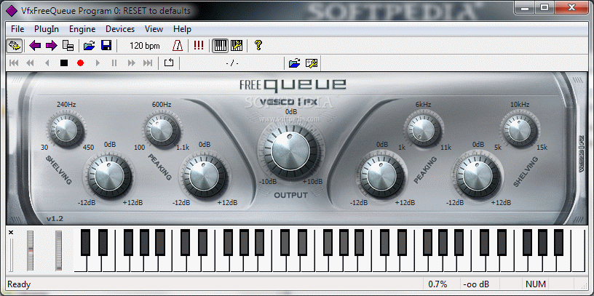Open the View menu

click(154, 29)
